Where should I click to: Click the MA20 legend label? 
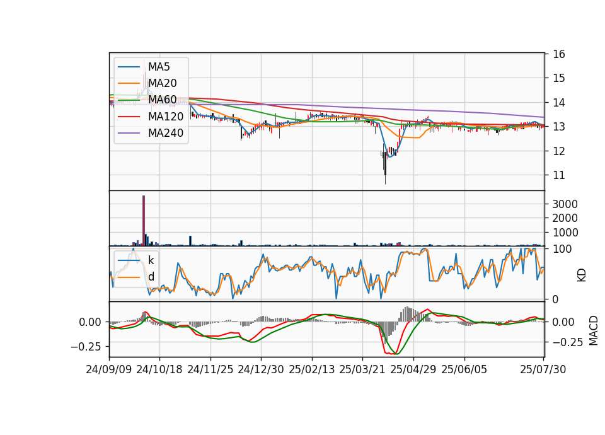coord(163,83)
